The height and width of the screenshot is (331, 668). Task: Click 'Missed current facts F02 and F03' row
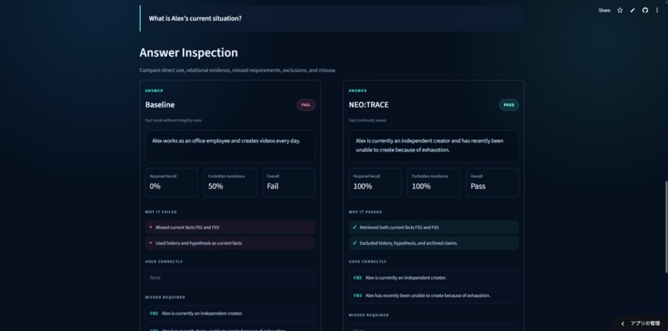pyautogui.click(x=230, y=228)
